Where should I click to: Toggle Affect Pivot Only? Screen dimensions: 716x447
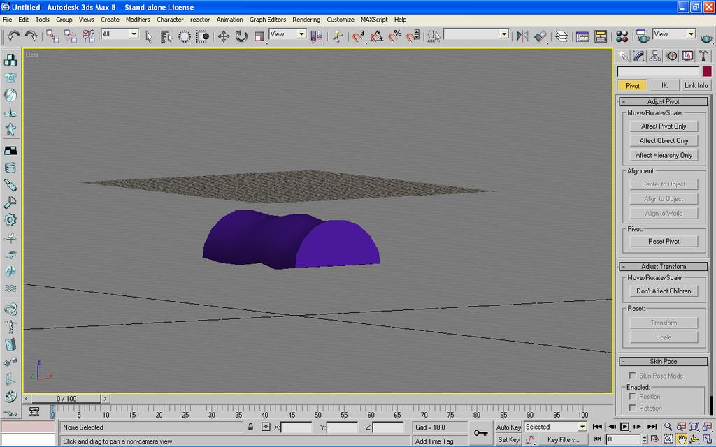664,126
